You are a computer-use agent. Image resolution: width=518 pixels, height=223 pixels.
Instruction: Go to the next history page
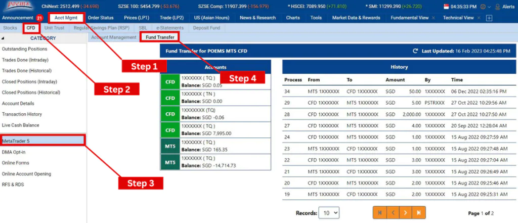405,213
